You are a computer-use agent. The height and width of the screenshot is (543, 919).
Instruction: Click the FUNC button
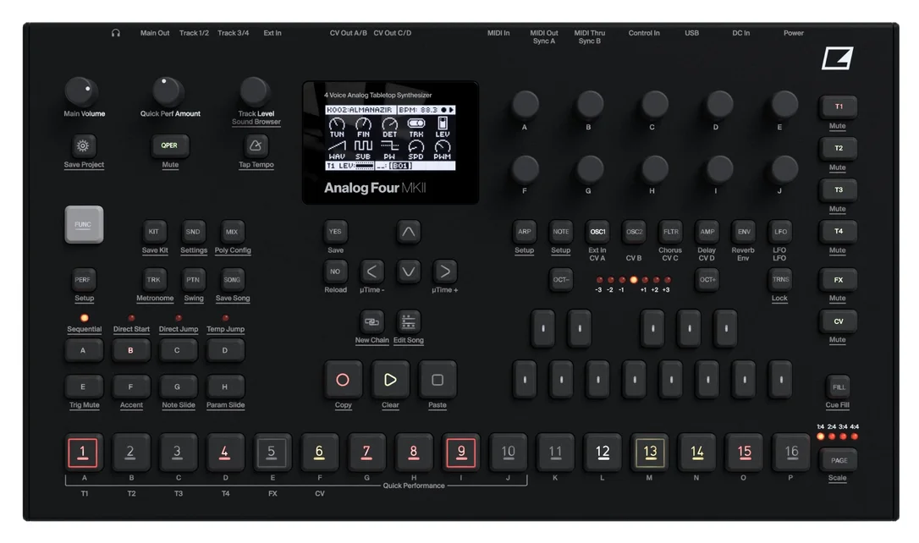click(x=84, y=224)
